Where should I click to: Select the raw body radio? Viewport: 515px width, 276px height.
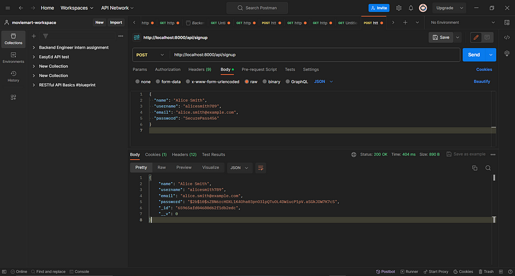tap(247, 82)
